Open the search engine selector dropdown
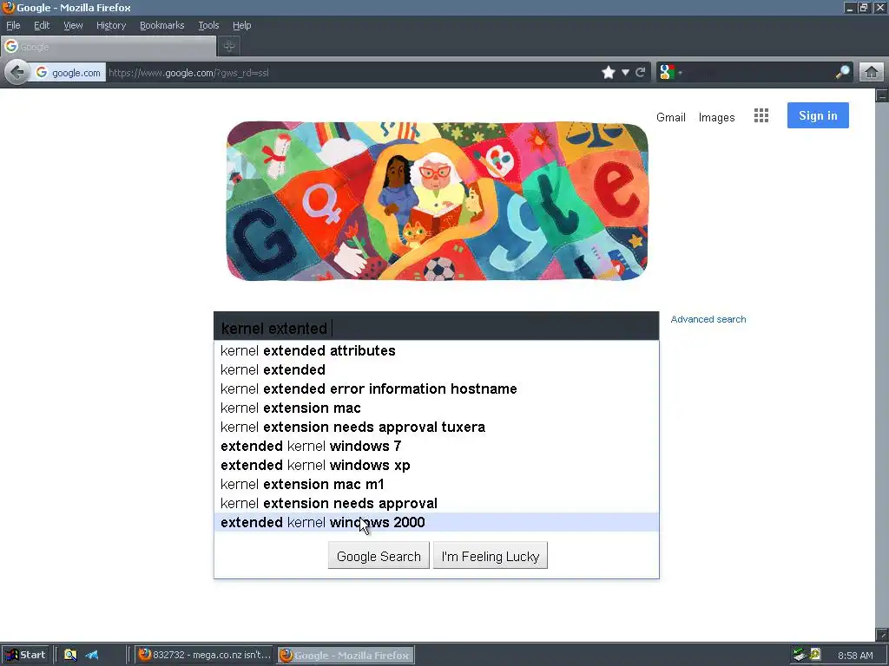Image resolution: width=889 pixels, height=666 pixels. 670,73
